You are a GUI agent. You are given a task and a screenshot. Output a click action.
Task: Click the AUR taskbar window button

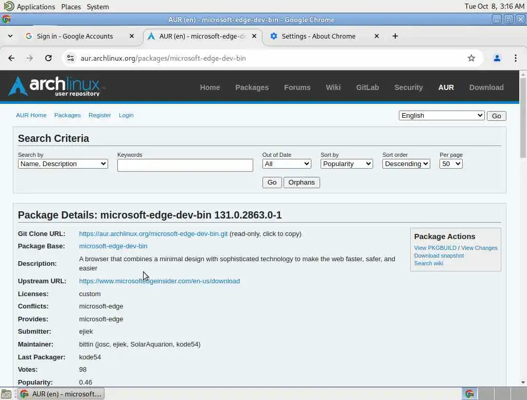(61, 394)
